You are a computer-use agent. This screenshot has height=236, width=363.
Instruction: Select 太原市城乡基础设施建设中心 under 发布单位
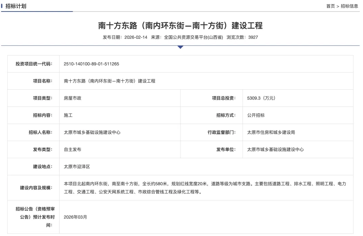(x=276, y=150)
